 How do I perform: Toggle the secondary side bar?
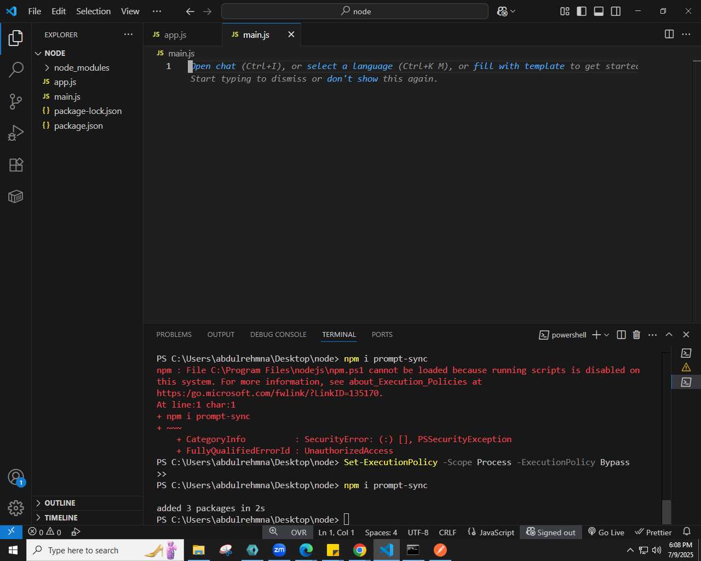pos(616,11)
